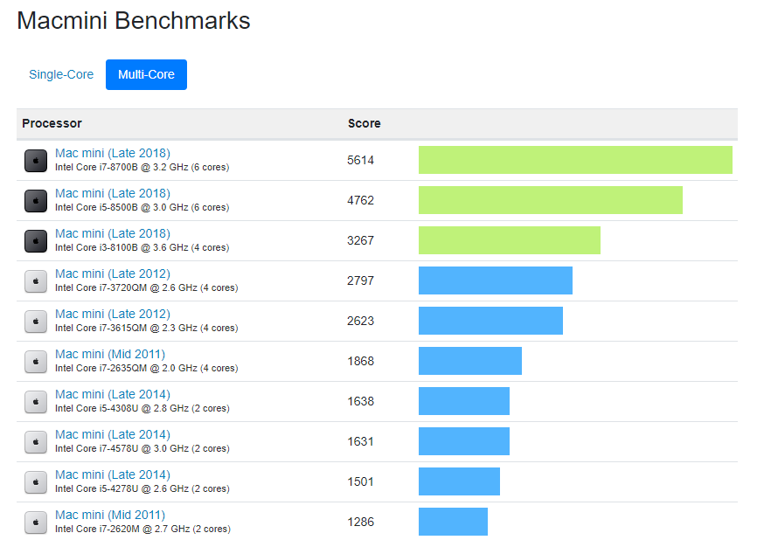764x540 pixels.
Task: Click the dark Mac mini icon beside i7-8700B
Action: coord(36,161)
